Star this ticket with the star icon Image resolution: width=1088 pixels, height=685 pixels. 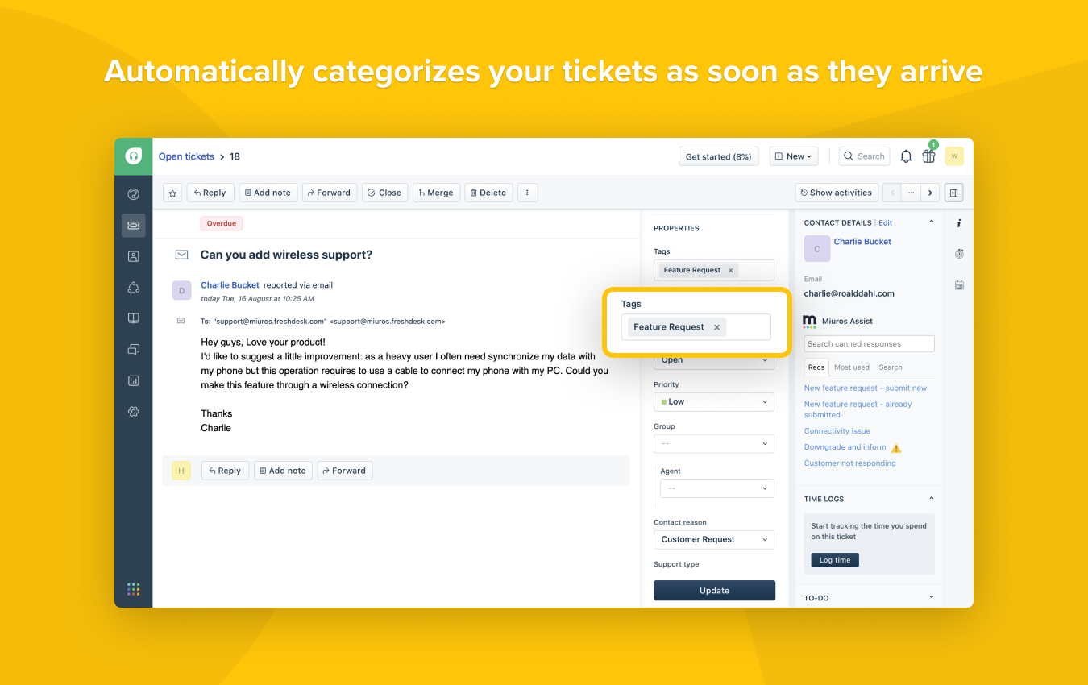coord(172,193)
